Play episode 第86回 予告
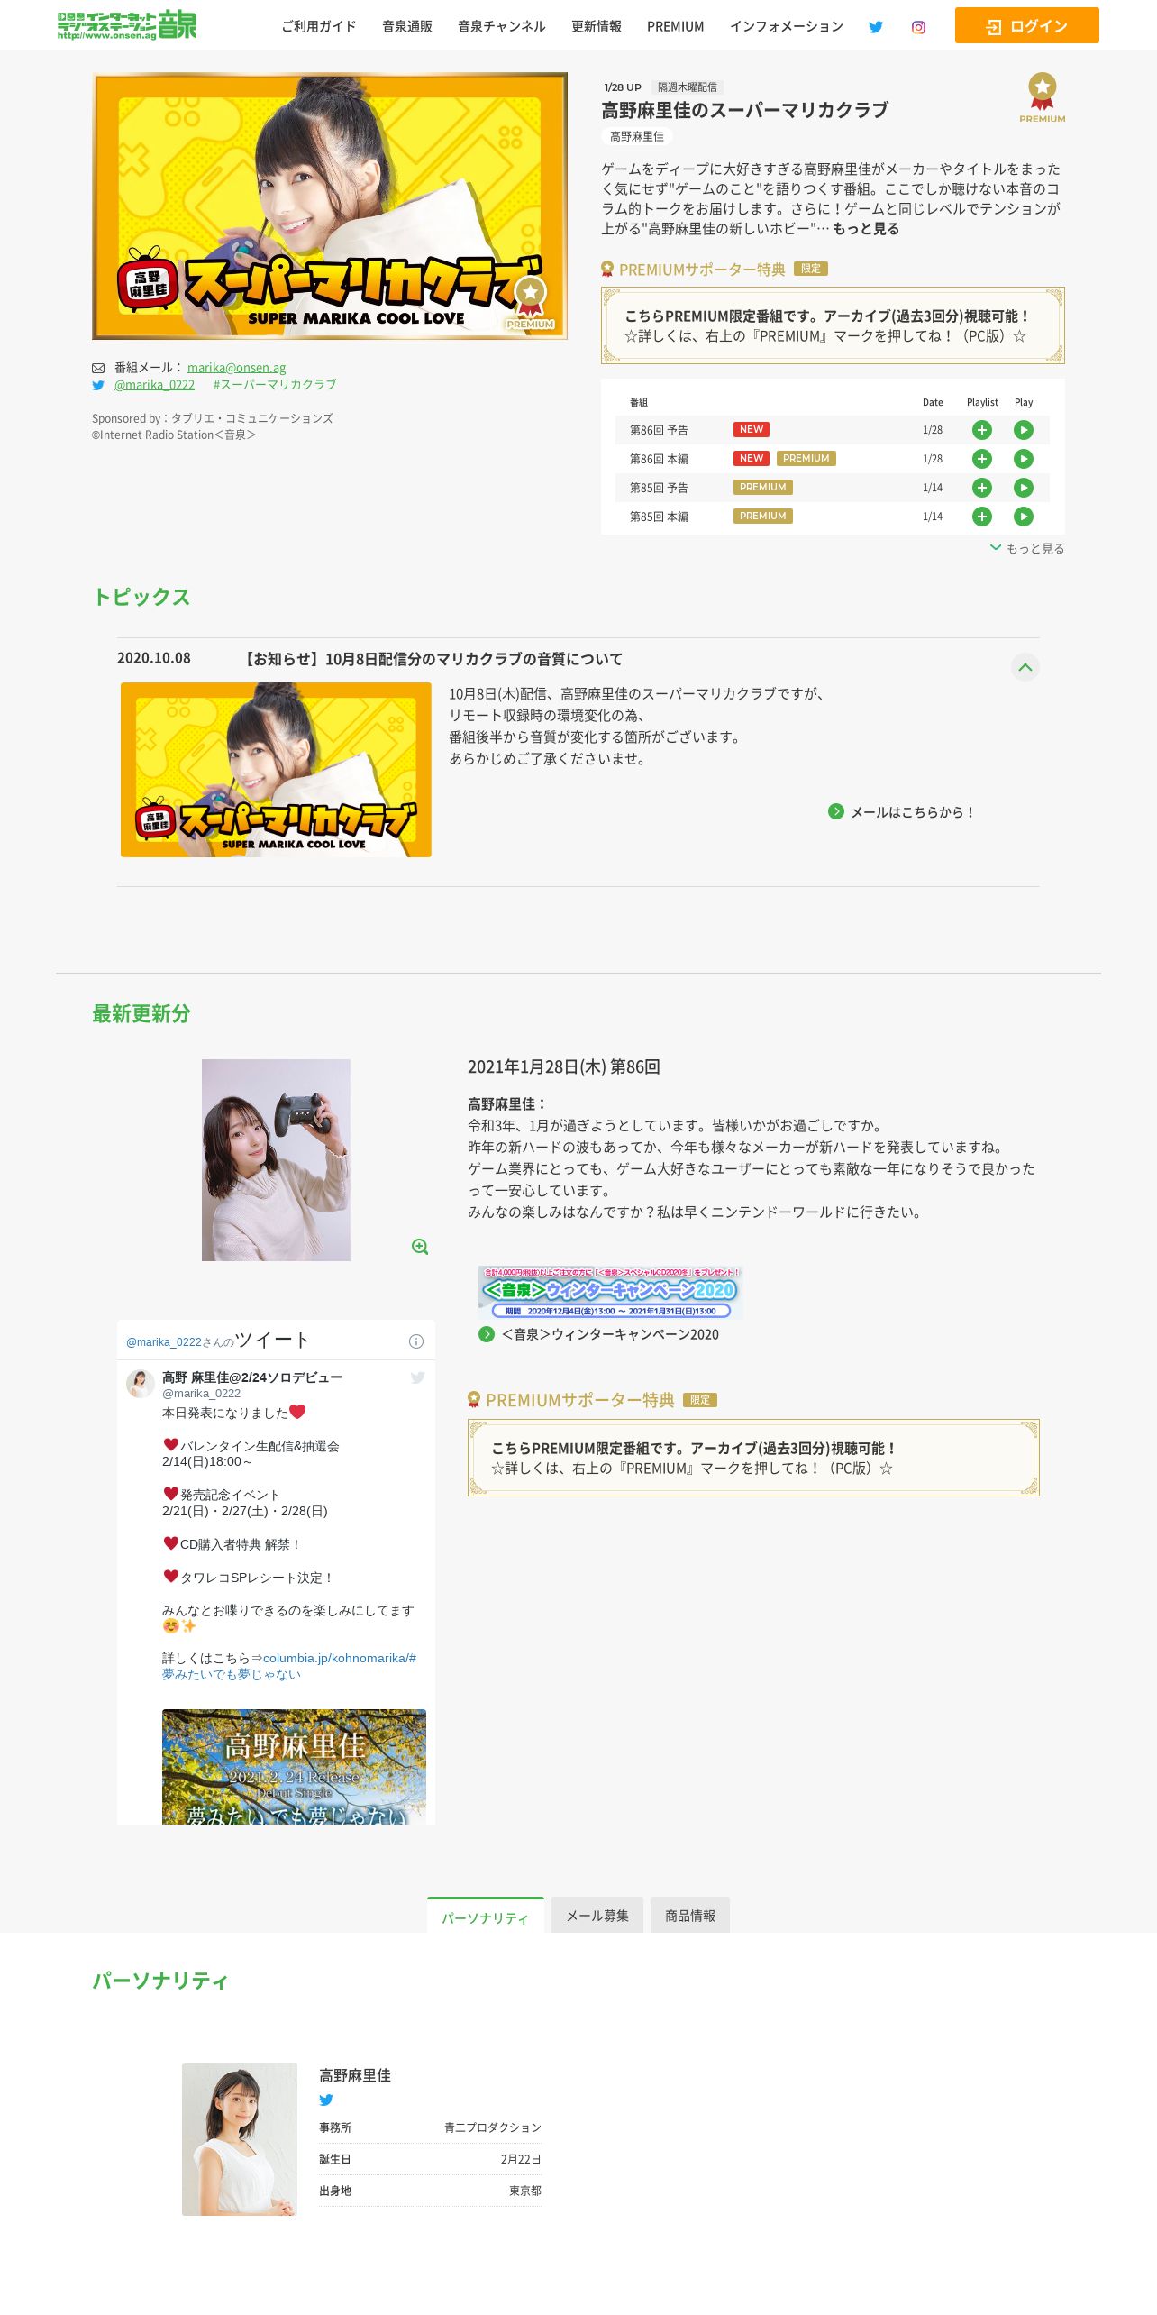 coord(1024,430)
